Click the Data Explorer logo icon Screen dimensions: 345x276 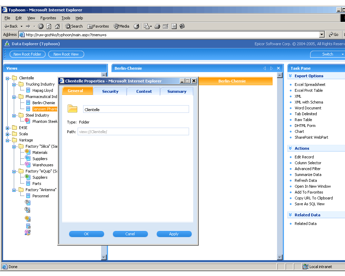pos(7,43)
